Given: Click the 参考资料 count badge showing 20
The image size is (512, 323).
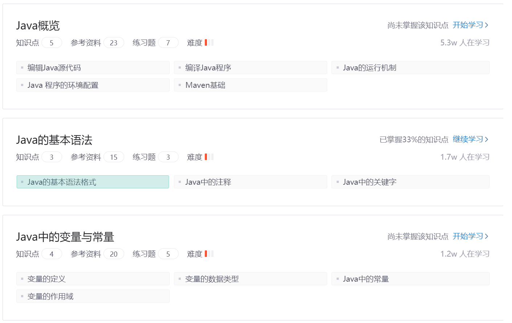Looking at the screenshot, I should pos(114,254).
